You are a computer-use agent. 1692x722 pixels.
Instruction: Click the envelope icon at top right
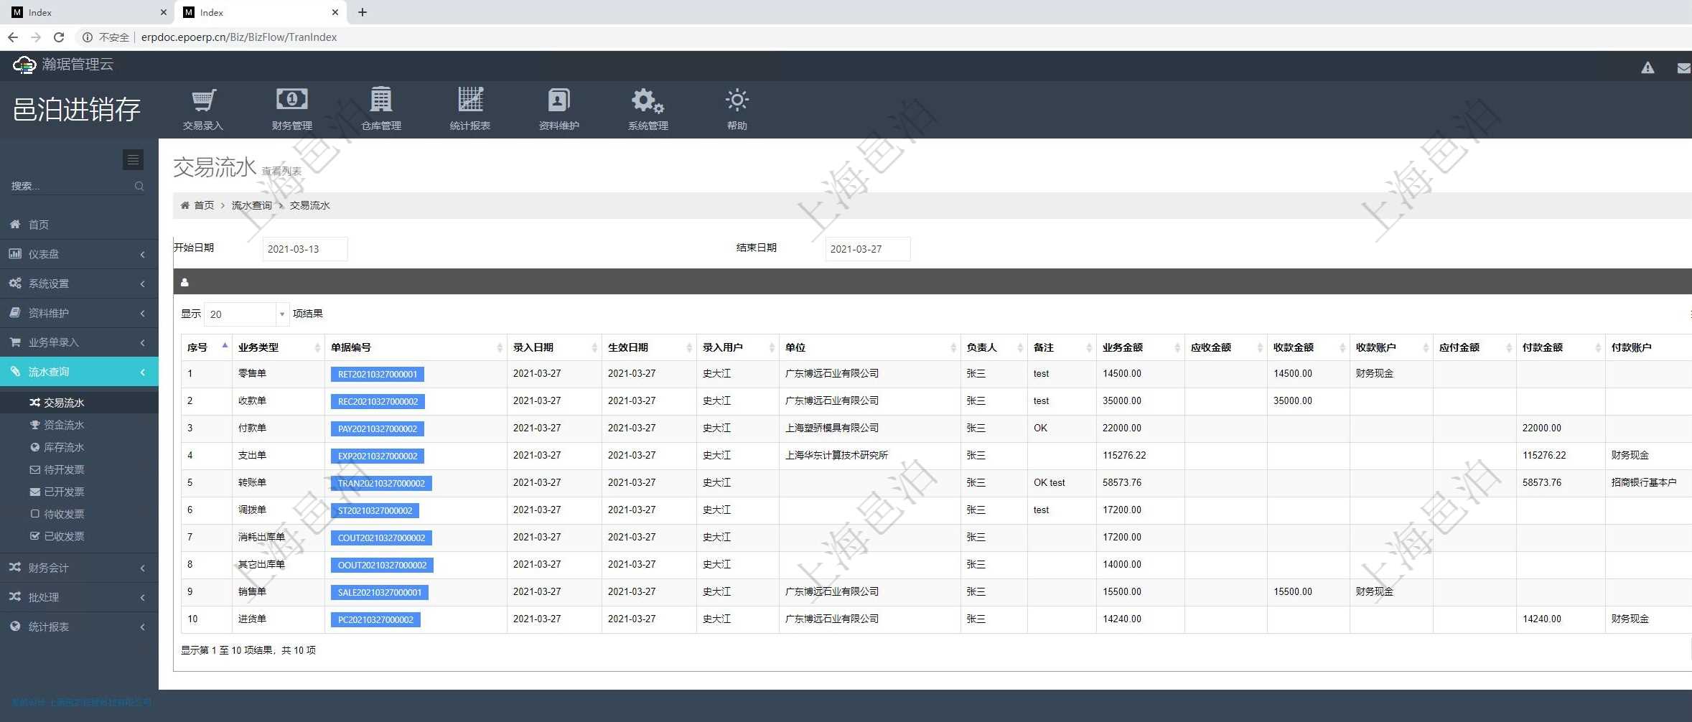(1682, 67)
